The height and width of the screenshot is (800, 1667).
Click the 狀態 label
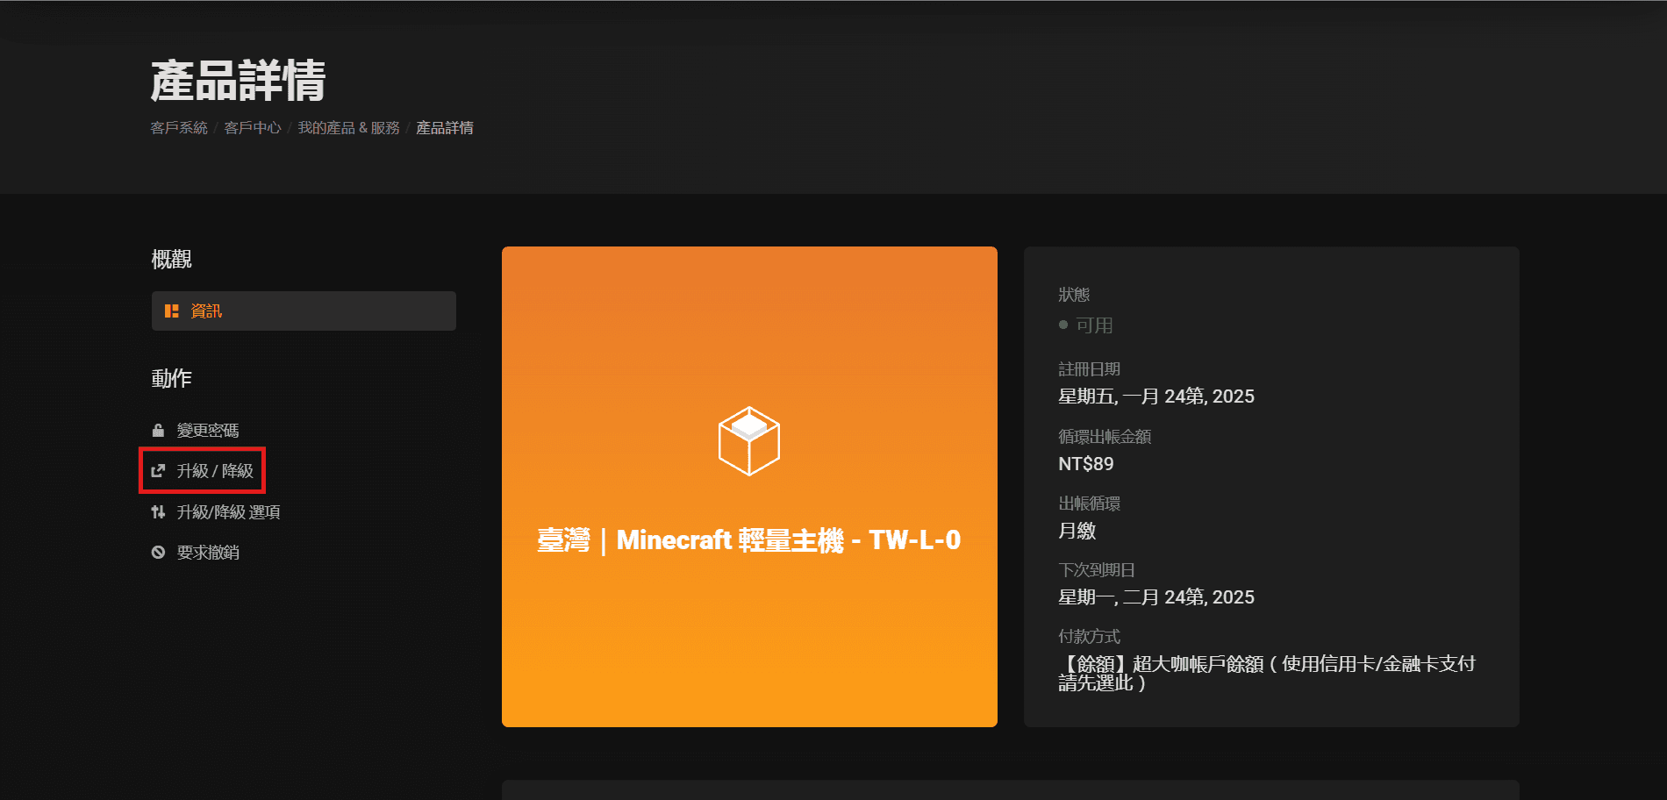click(x=1074, y=295)
